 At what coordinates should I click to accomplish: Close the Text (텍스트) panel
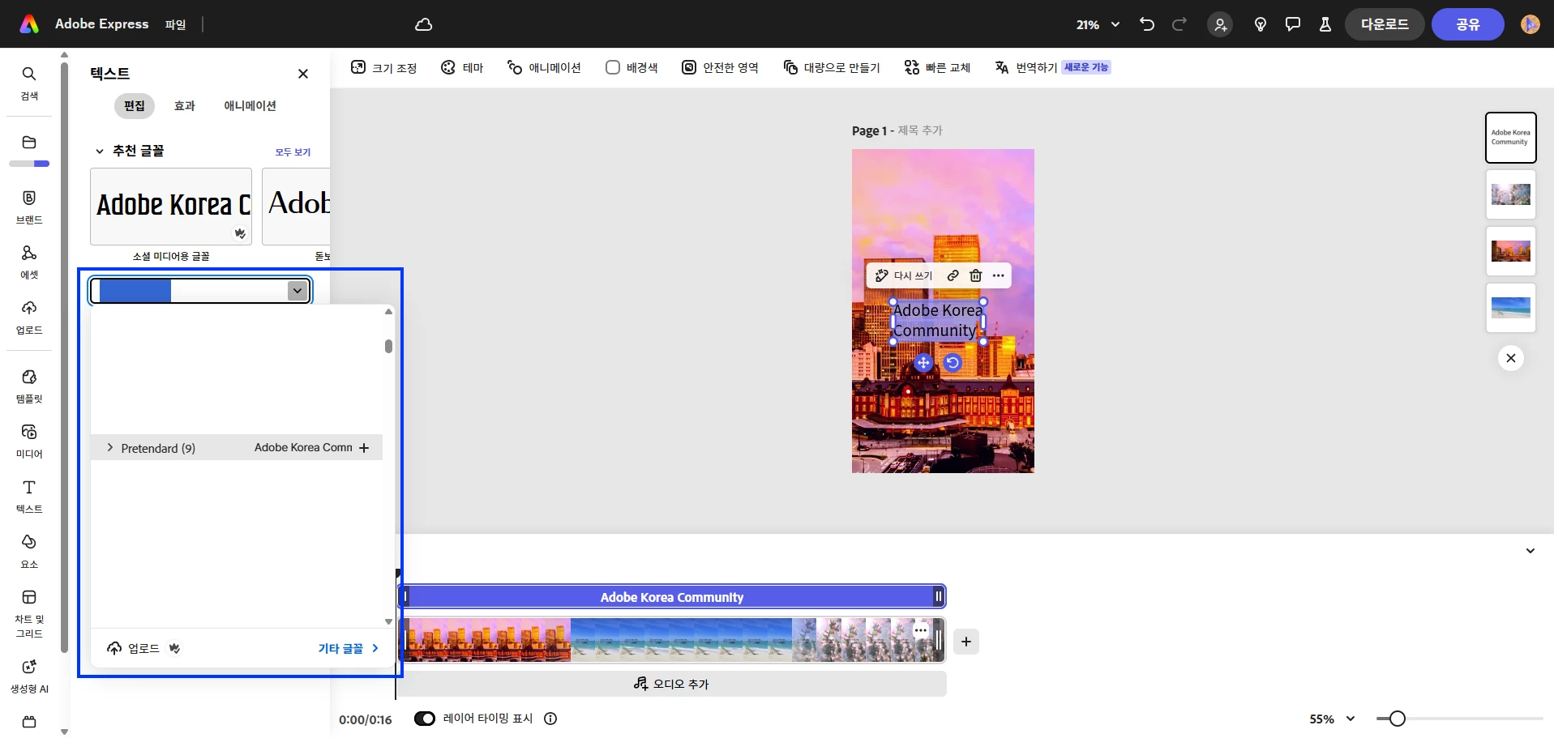point(303,74)
